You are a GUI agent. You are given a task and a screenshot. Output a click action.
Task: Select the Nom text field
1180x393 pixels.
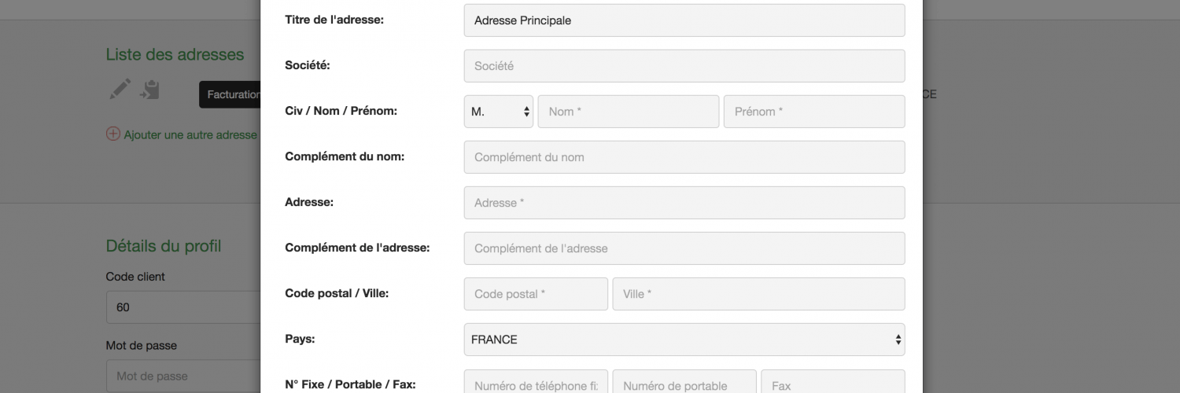[x=628, y=112]
